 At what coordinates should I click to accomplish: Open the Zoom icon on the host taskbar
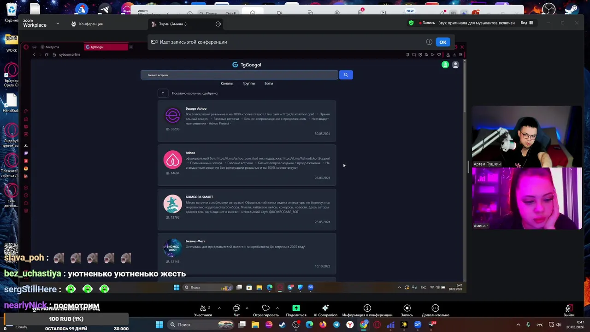418,325
